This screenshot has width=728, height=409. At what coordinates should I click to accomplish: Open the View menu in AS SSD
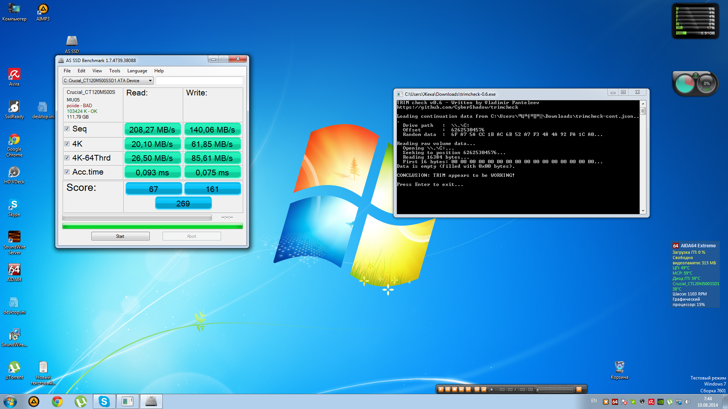(97, 71)
